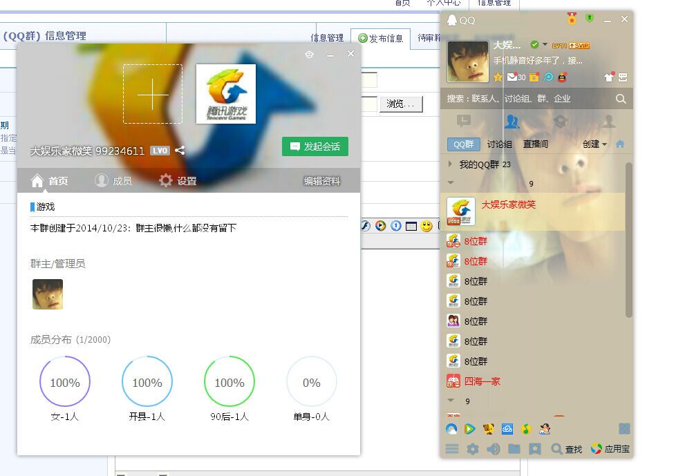Open the blue swirl Tencent Weibo icon
This screenshot has width=694, height=476.
(x=548, y=77)
